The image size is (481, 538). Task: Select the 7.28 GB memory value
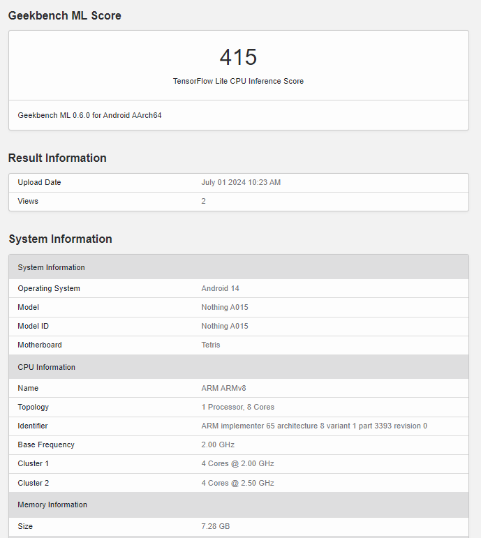click(216, 527)
